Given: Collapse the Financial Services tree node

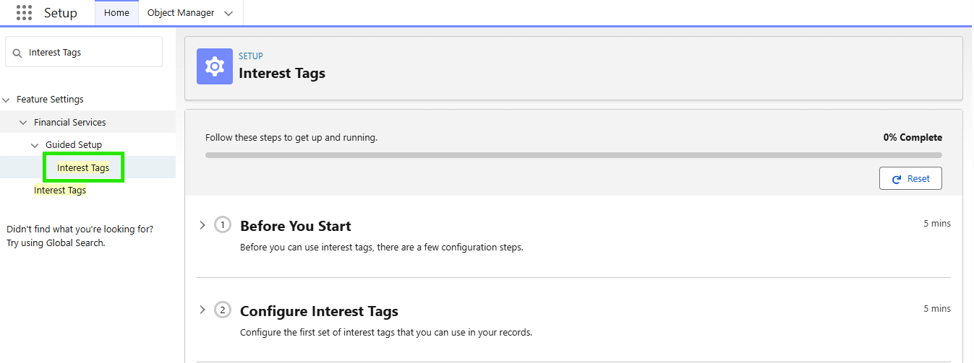Looking at the screenshot, I should click(23, 123).
